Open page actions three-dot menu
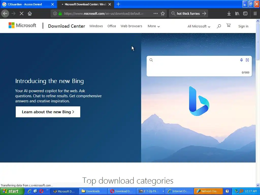 [156, 13]
